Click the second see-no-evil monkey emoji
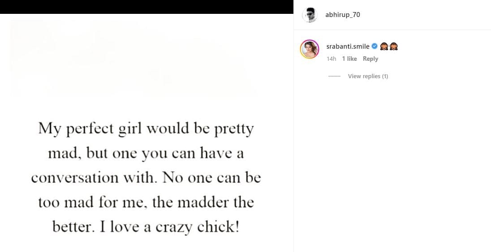The width and height of the screenshot is (491, 252). coord(394,46)
